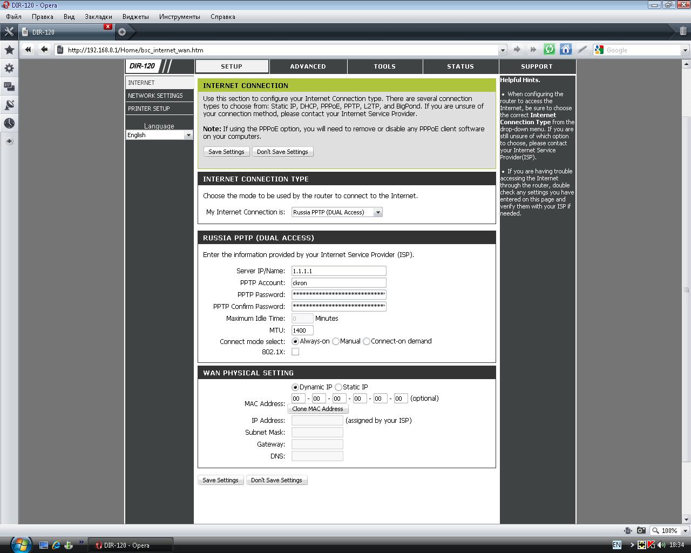Image resolution: width=691 pixels, height=553 pixels.
Task: Open the Закладки menu
Action: tap(98, 17)
